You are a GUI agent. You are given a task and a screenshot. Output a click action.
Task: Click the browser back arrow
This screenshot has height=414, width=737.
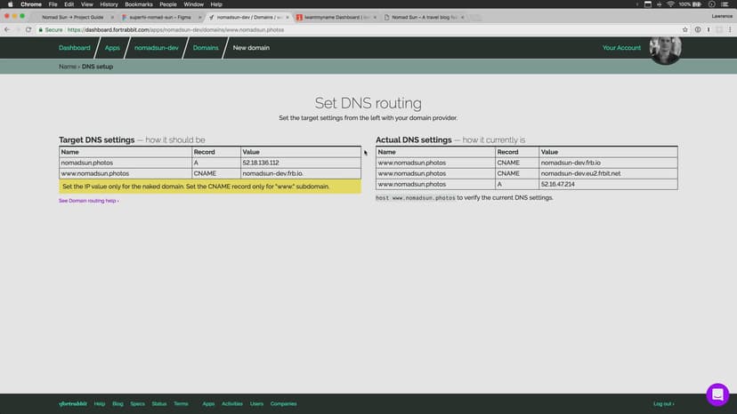[7, 29]
